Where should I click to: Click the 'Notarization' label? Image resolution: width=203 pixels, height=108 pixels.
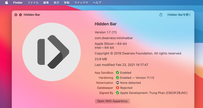tap(105, 83)
